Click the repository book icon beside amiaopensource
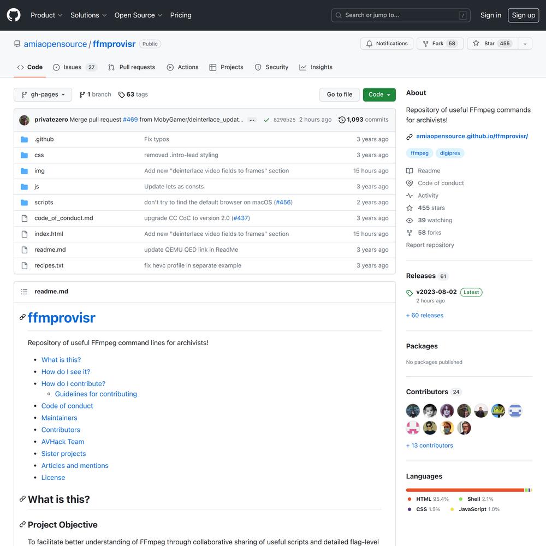The width and height of the screenshot is (546, 546). click(17, 44)
